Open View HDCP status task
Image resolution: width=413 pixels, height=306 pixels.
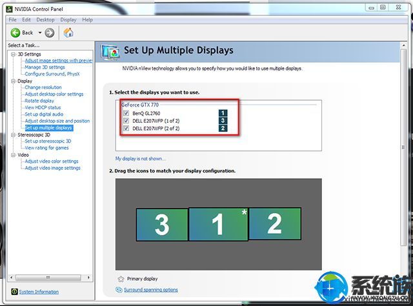(43, 108)
